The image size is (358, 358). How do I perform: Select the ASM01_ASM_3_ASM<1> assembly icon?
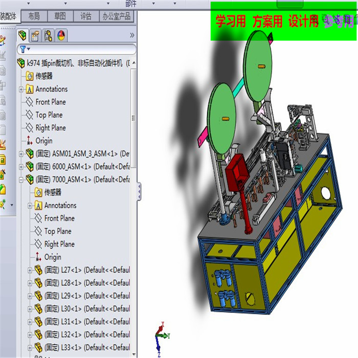30,153
